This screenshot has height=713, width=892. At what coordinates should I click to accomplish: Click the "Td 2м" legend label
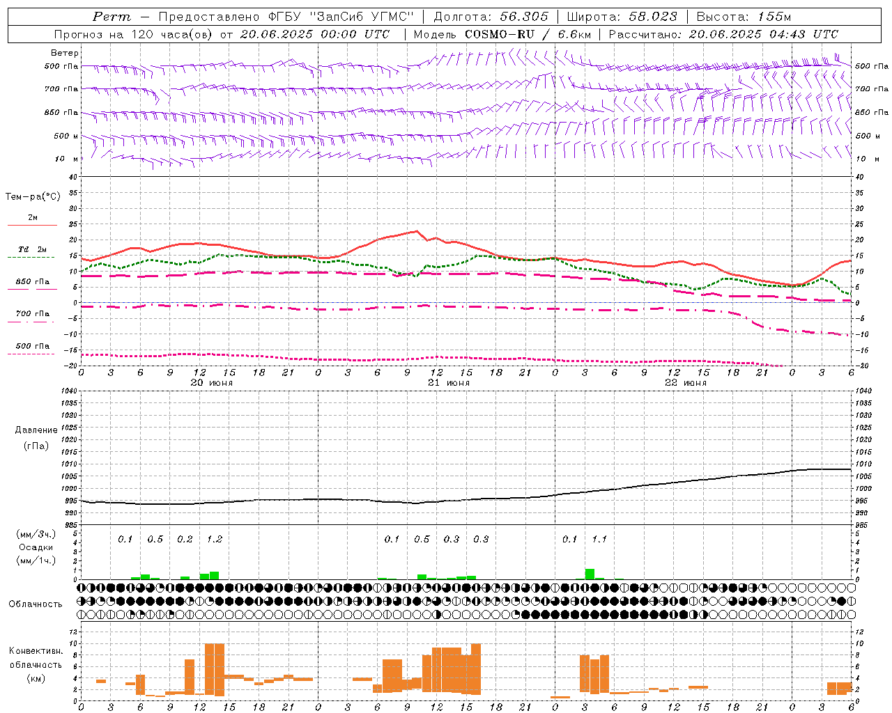(33, 249)
